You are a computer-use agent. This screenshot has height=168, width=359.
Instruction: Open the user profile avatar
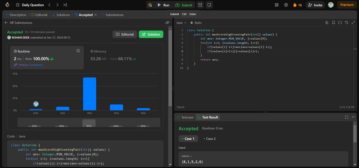(331, 5)
